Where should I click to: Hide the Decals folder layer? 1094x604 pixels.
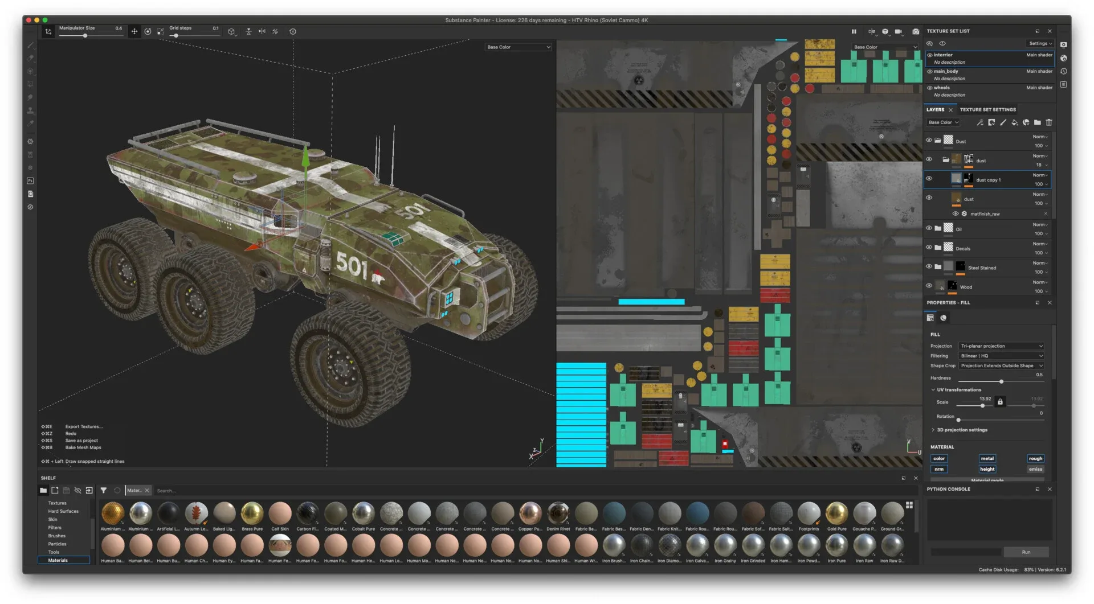[x=929, y=248]
